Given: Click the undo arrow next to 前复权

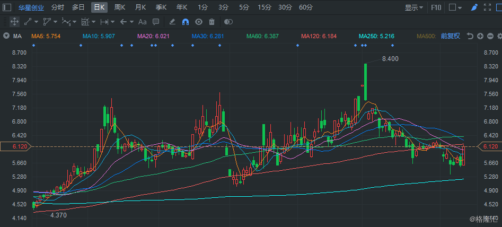Looking at the screenshot, I should coord(470,36).
